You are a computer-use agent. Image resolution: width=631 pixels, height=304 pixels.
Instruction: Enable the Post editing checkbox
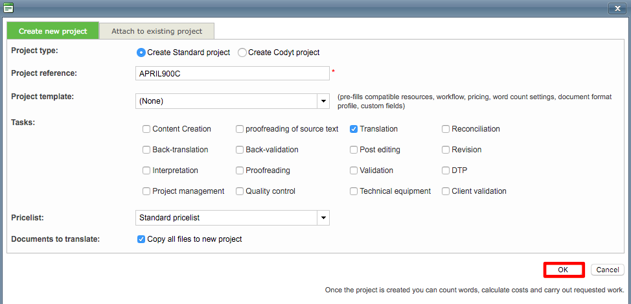[x=354, y=150]
